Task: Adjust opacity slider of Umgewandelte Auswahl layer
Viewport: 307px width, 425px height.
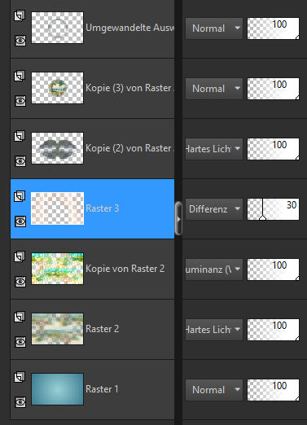Action: coord(273,28)
